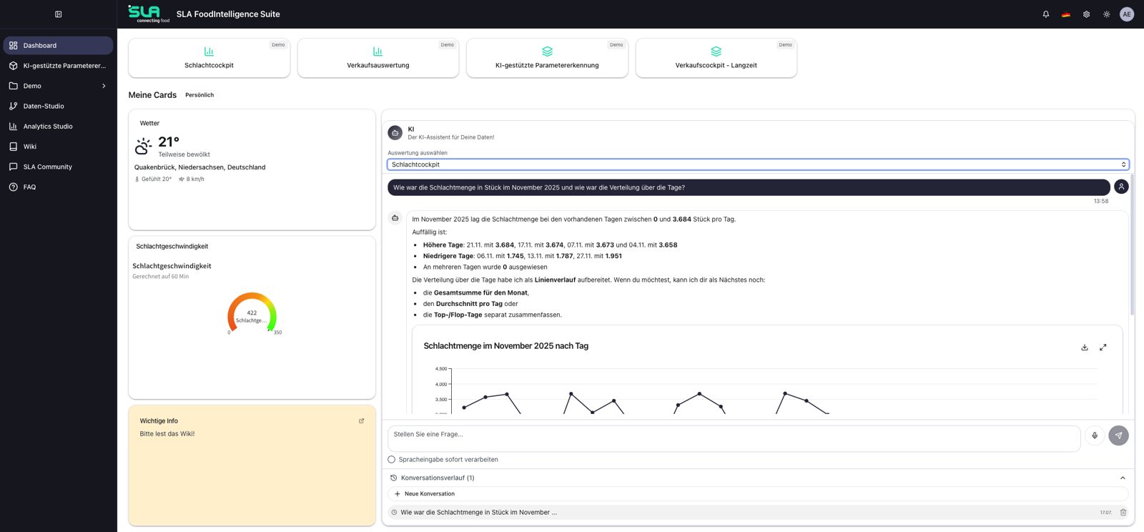Click the Verkaufsauswertung bar chart icon

pos(378,51)
